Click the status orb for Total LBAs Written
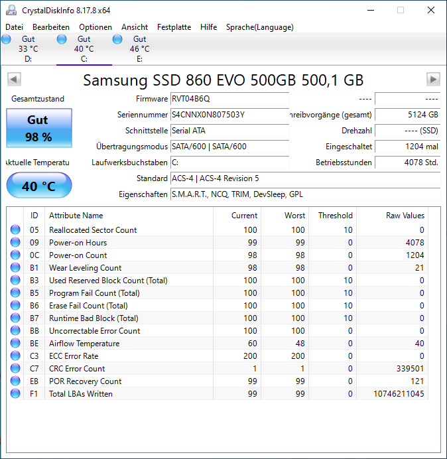The width and height of the screenshot is (447, 459). point(15,393)
